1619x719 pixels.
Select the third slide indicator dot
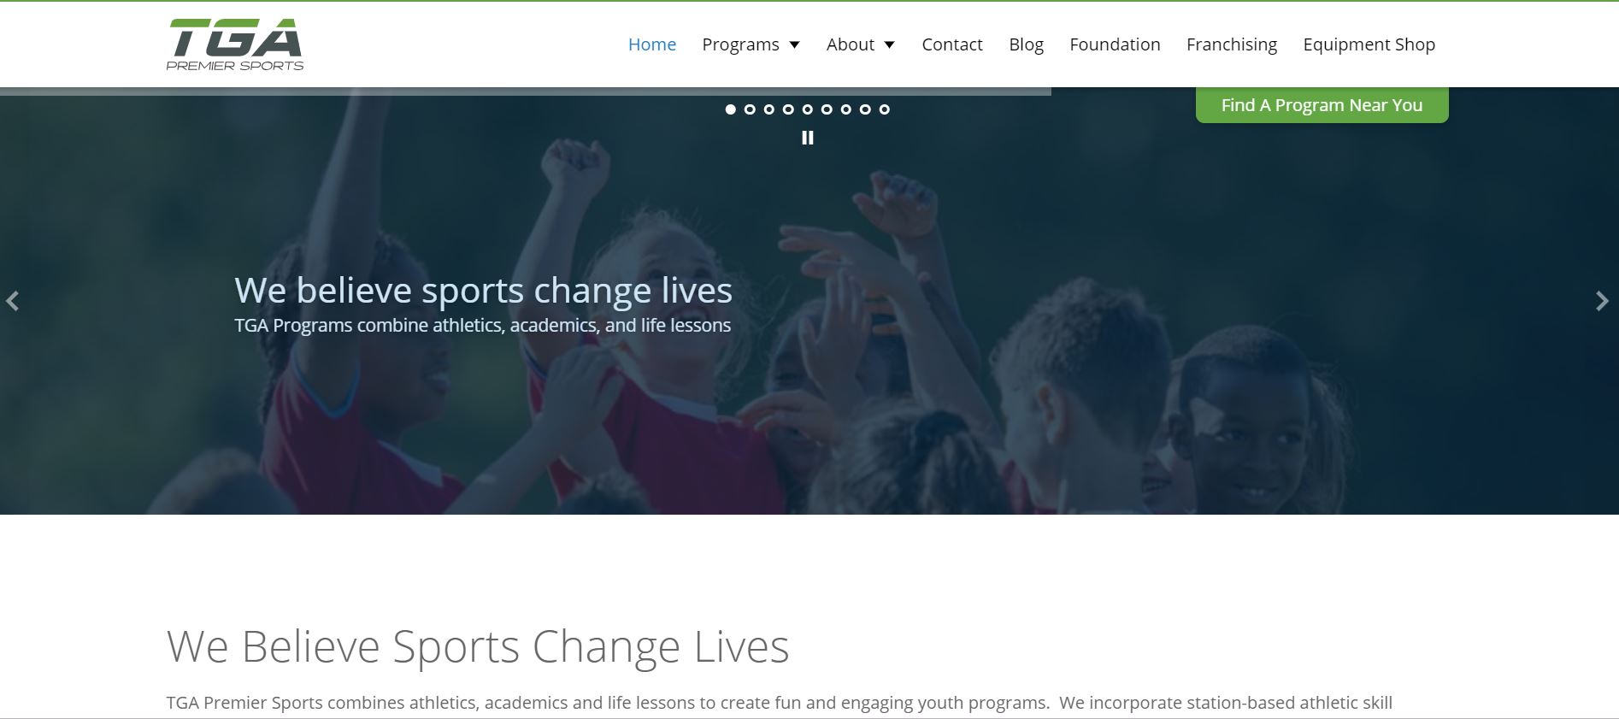point(769,109)
